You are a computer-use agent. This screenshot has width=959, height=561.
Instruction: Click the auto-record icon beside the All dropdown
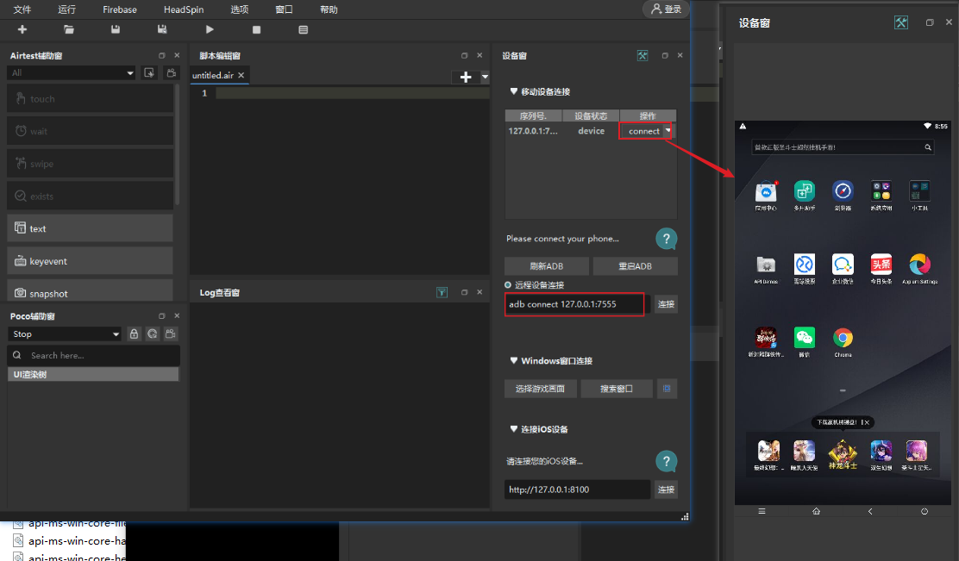148,72
